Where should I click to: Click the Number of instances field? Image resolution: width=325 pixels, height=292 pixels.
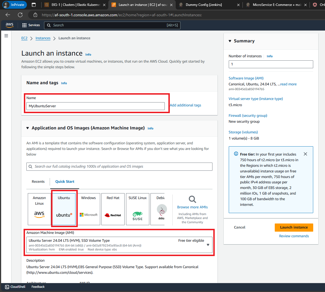pos(271,64)
